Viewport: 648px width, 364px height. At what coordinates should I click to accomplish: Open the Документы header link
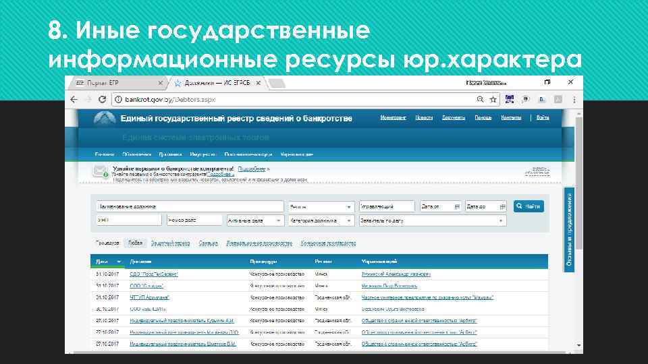click(454, 117)
